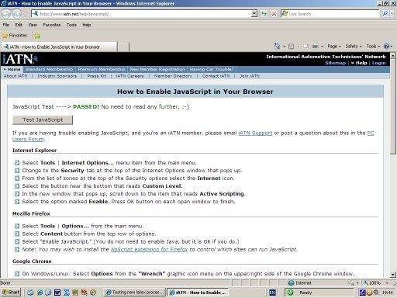Image resolution: width=397 pixels, height=298 pixels.
Task: Select the iATN How to Enable JavaScript tab
Action: point(59,47)
